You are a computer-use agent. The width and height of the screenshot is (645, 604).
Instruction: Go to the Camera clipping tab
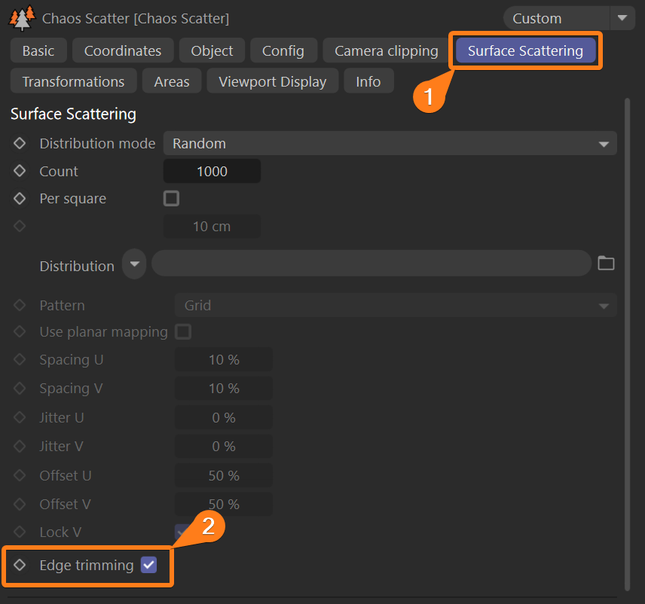tap(387, 50)
